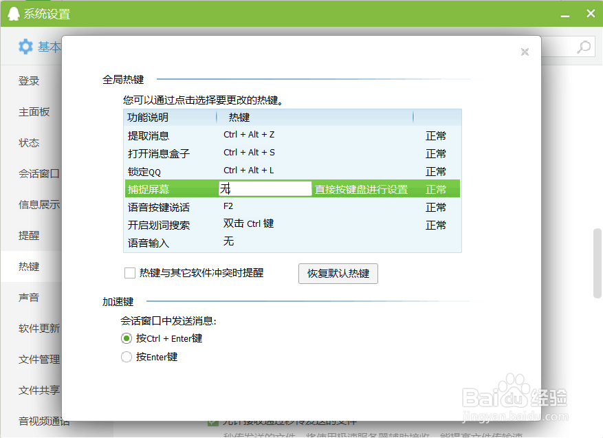Open the 会话窗口 settings section

tap(39, 174)
